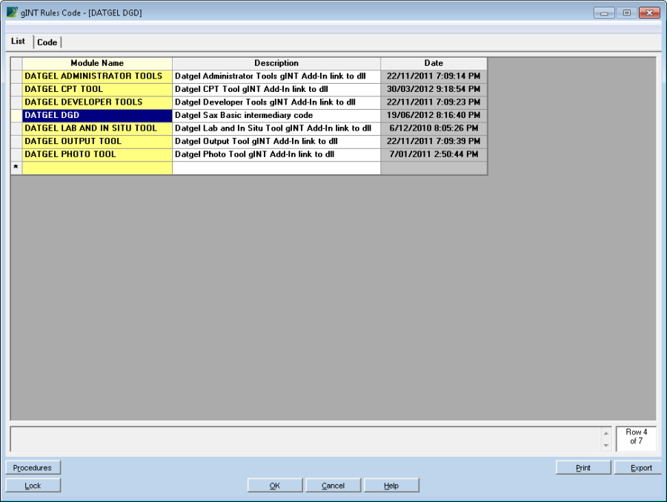
Task: Click the Procedures button
Action: tap(33, 468)
